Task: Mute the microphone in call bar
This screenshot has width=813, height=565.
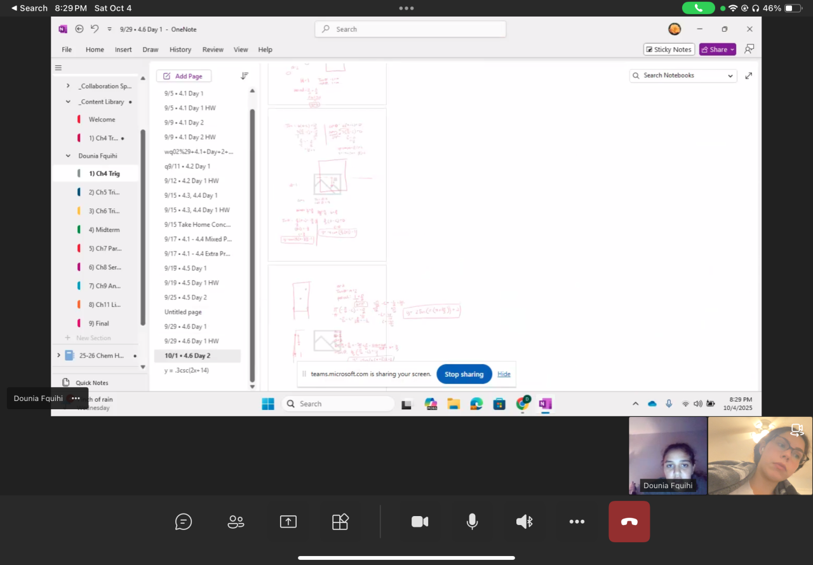Action: click(x=472, y=522)
